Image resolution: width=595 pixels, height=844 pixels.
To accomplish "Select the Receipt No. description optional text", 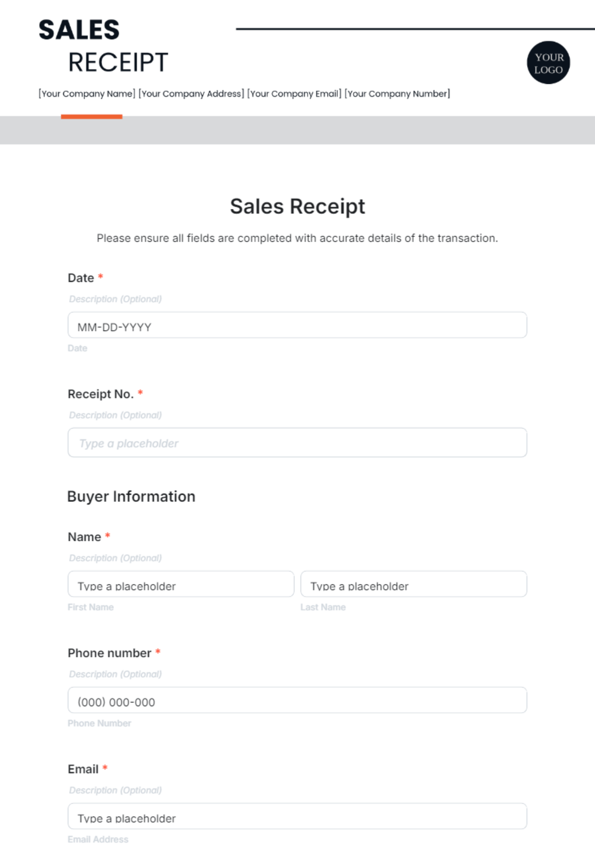I will [116, 415].
